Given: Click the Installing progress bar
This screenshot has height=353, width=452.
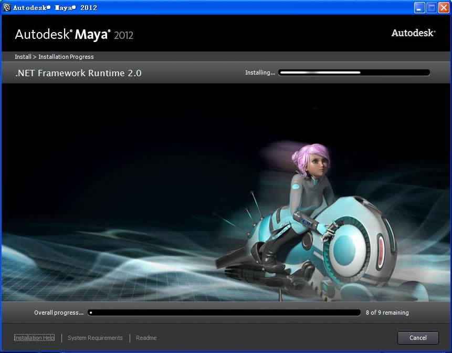Looking at the screenshot, I should (354, 72).
